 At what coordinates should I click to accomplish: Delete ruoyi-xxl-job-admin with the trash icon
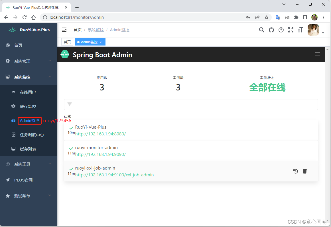coord(304,171)
